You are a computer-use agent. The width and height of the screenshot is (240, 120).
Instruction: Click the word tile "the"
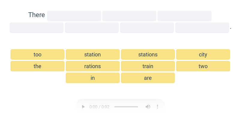point(37,66)
